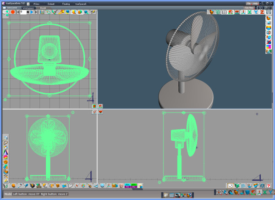Open the File menu
The width and height of the screenshot is (275, 200).
249,4
